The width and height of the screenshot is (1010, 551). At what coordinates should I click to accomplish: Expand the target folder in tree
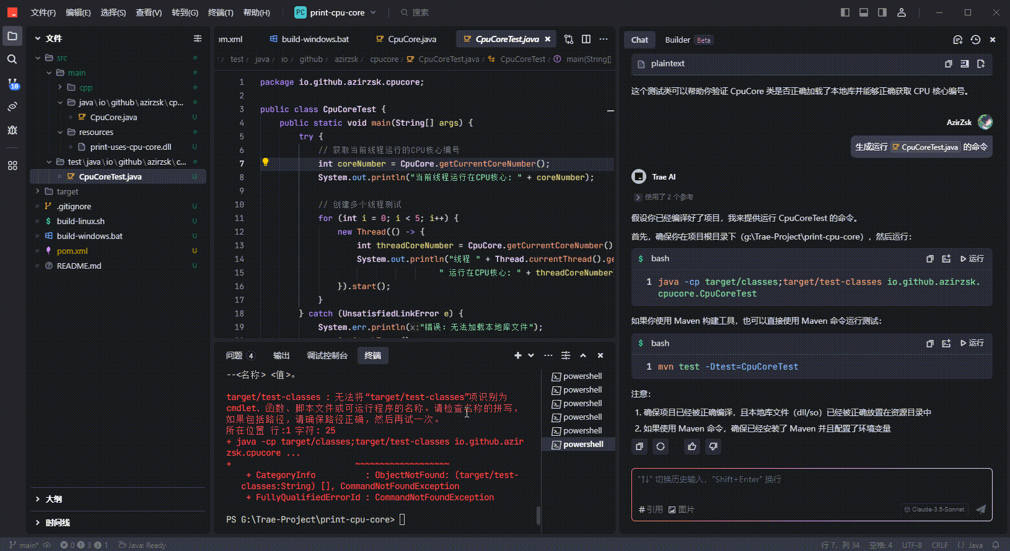[67, 191]
